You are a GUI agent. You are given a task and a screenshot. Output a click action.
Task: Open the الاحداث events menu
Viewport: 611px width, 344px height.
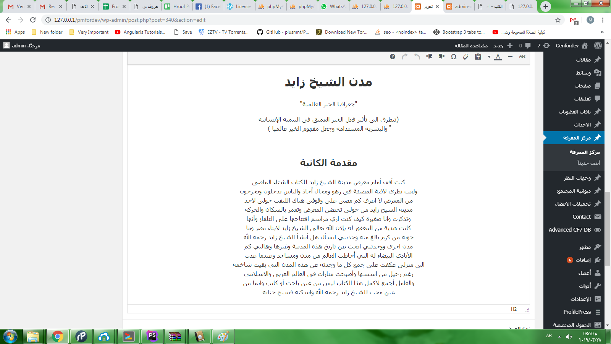click(574, 125)
